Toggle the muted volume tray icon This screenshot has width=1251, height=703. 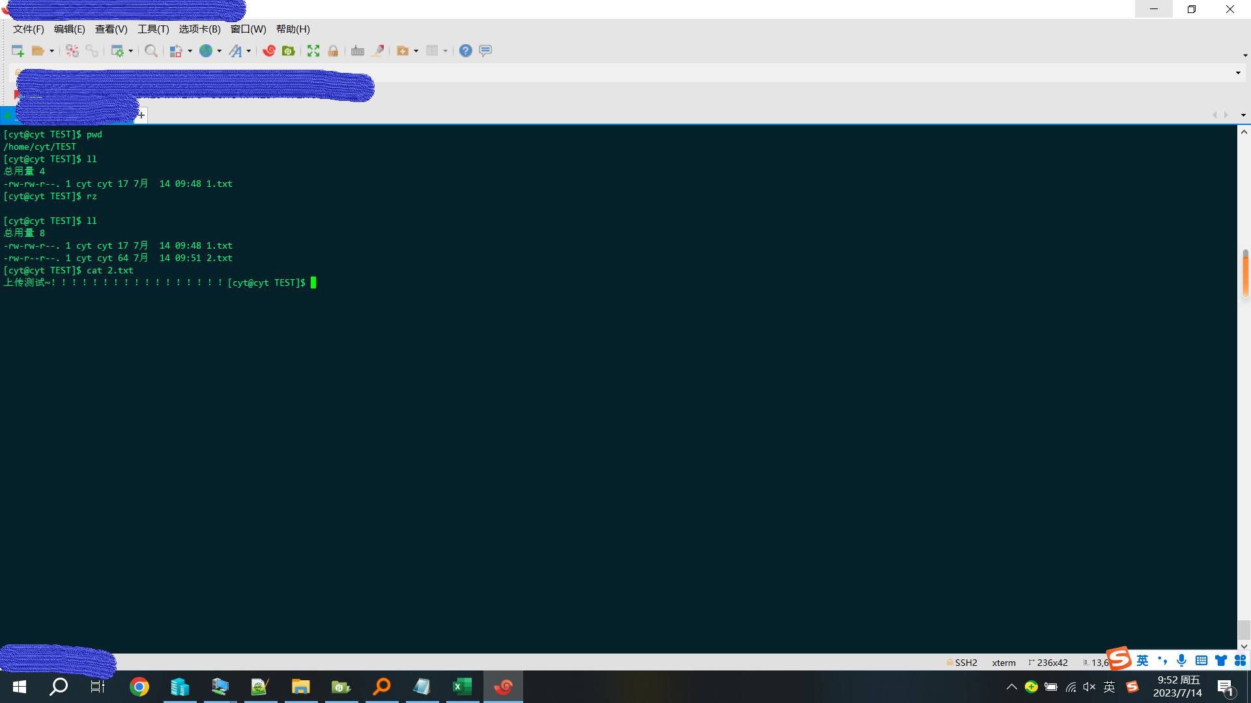point(1089,687)
